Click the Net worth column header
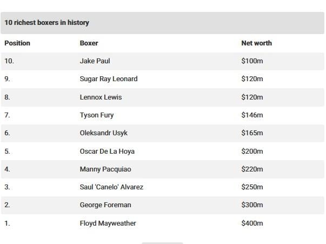 pos(256,43)
